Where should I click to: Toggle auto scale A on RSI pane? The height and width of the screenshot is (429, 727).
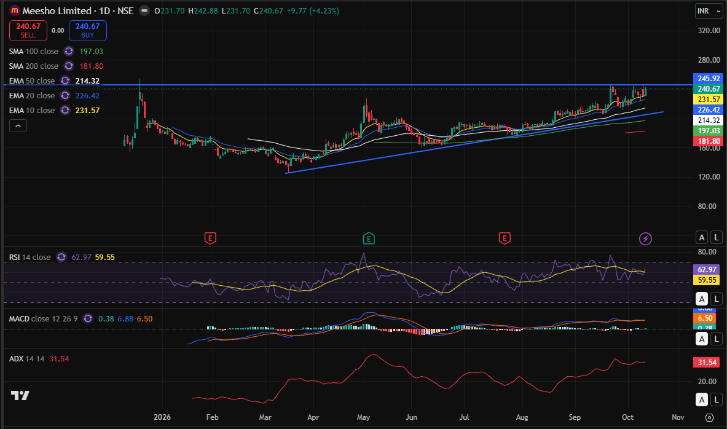click(702, 299)
